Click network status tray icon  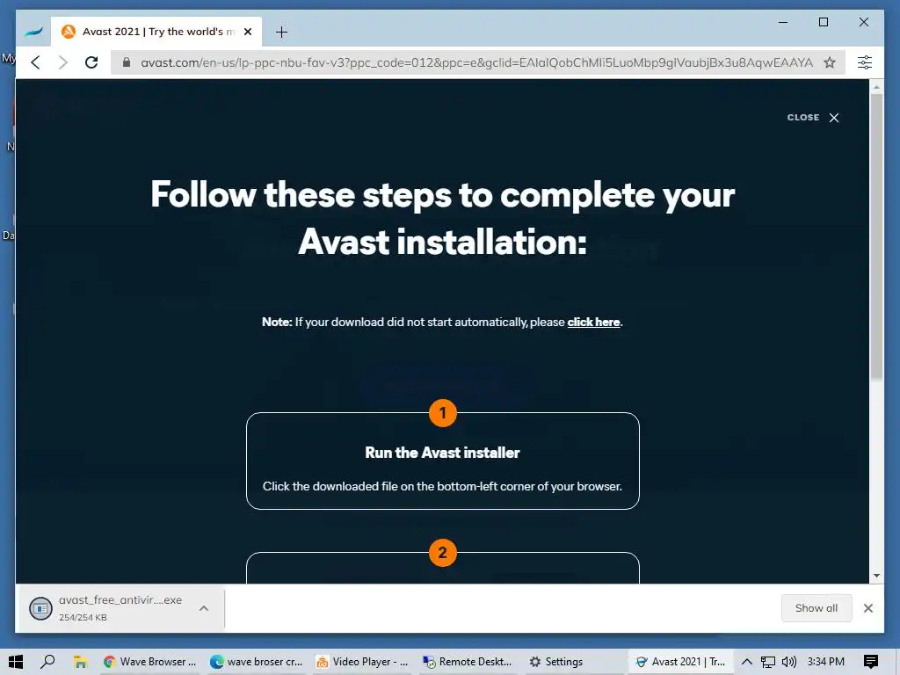tap(768, 662)
